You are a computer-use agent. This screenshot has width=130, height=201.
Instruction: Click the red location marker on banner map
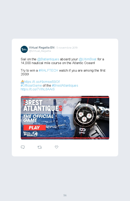tap(65, 102)
